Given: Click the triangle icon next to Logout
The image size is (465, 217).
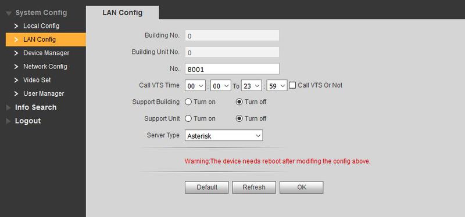Looking at the screenshot, I should (8, 121).
